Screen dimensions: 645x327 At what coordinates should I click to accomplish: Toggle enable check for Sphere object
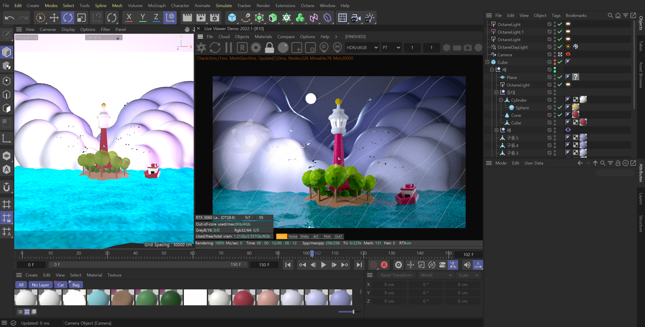[x=560, y=107]
